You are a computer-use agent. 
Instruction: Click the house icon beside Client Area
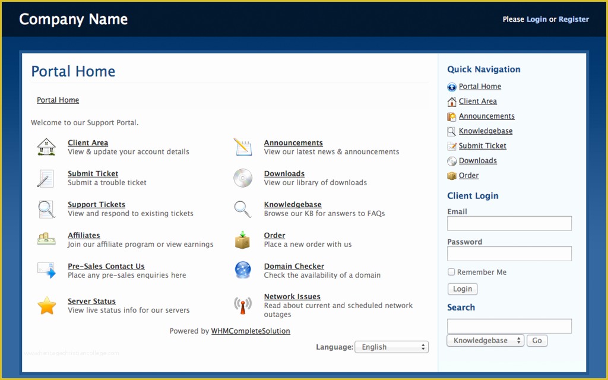tap(46, 147)
